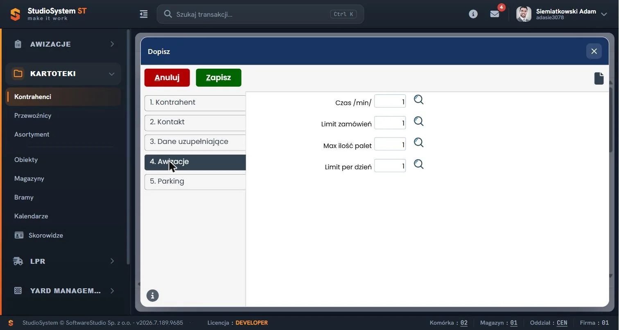
Task: Click the Czas /min/ input field
Action: (390, 101)
